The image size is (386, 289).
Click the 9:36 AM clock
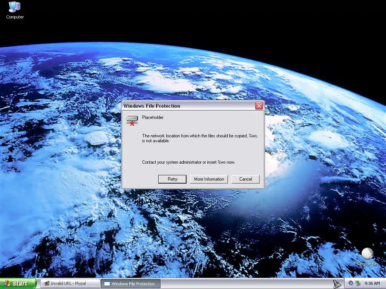pos(372,284)
